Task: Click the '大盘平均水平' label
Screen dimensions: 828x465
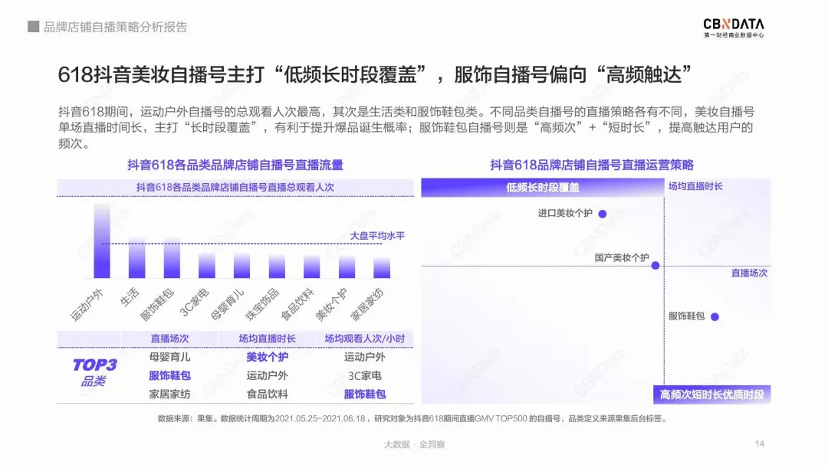Action: 377,236
